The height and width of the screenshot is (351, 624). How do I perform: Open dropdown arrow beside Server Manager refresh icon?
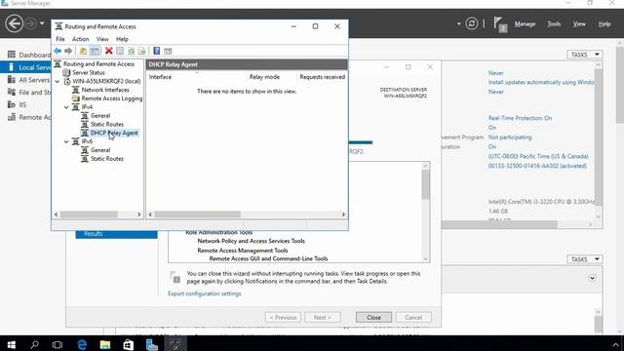[x=459, y=23]
